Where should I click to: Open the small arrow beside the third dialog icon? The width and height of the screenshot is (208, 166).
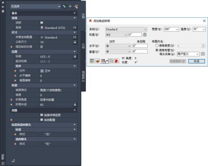107,61
